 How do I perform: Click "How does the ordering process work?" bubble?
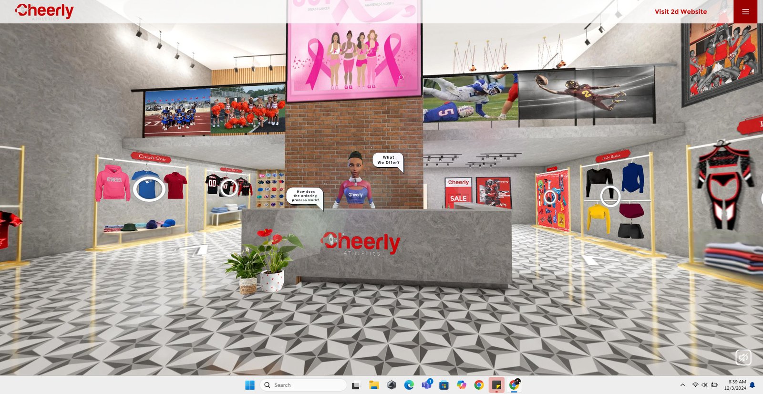click(x=306, y=196)
